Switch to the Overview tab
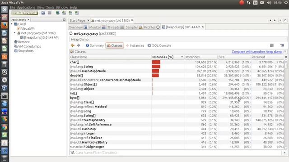This screenshot has width=289, height=162. coord(78,27)
